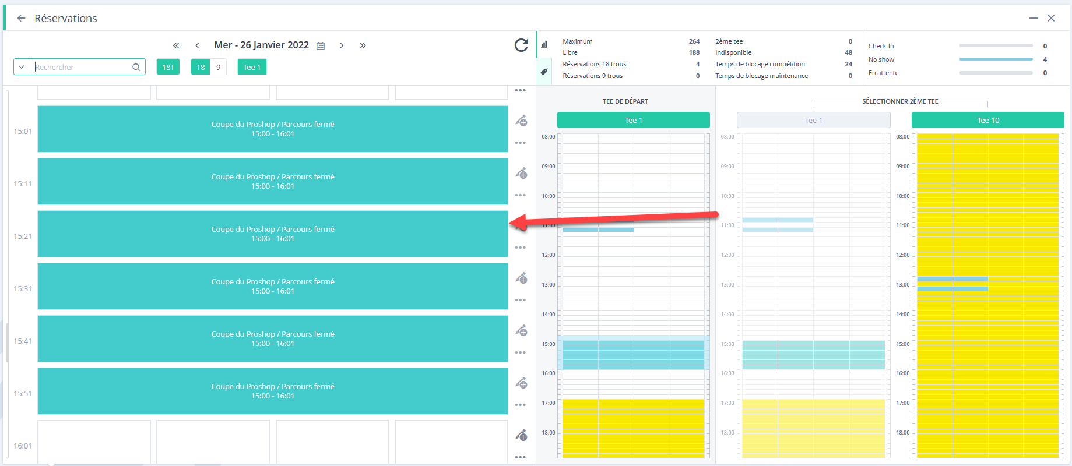1072x466 pixels.
Task: Open the price tag panel icon
Action: pos(544,72)
